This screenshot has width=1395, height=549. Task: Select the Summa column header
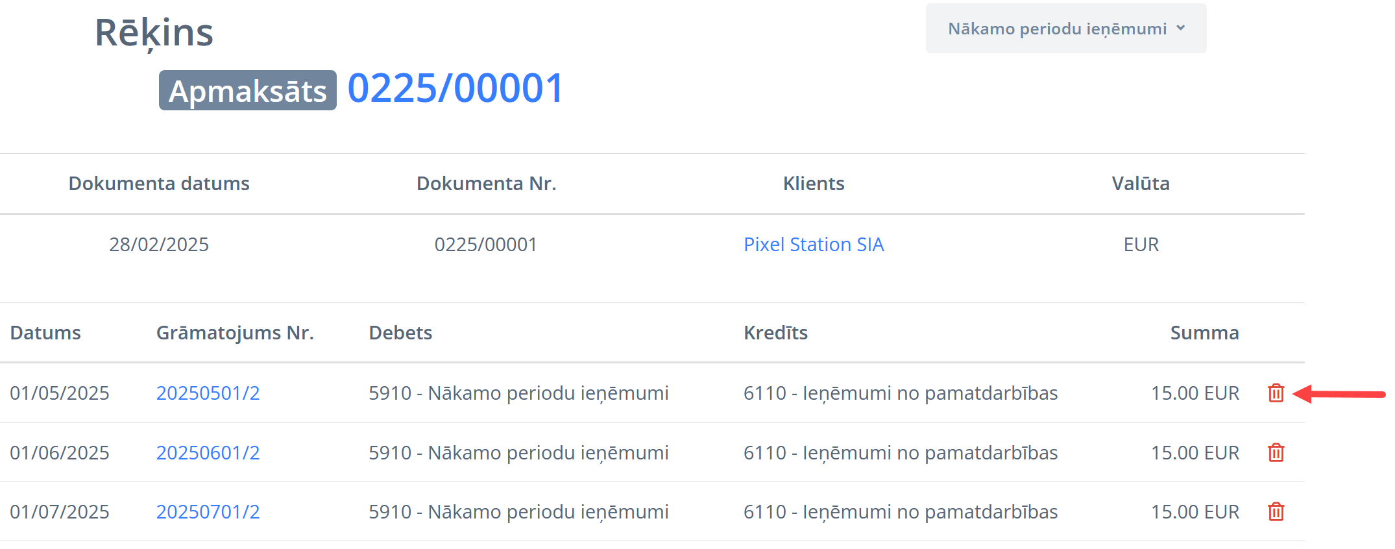pos(1204,333)
